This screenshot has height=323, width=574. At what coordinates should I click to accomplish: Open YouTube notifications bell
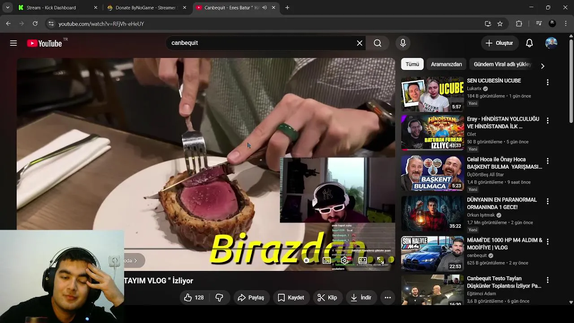coord(529,43)
